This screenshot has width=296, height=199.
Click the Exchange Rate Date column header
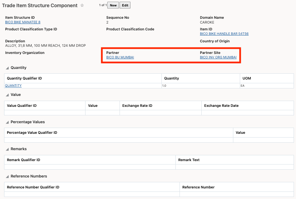(x=221, y=106)
